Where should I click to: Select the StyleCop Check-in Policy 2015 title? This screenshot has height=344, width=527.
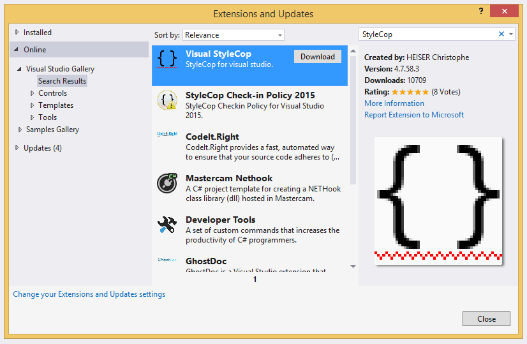(x=250, y=95)
